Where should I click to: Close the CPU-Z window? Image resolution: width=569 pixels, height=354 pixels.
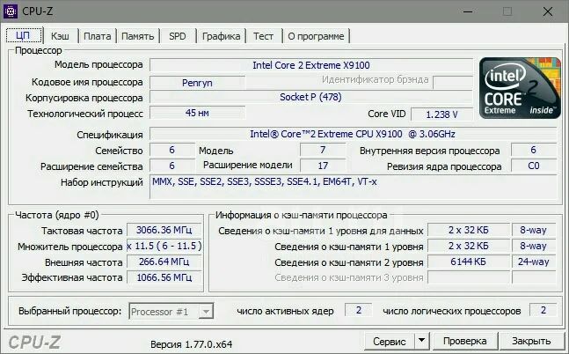coord(548,11)
